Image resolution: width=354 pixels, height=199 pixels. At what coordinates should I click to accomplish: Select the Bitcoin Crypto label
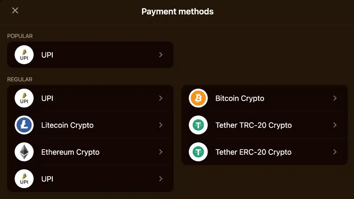240,98
